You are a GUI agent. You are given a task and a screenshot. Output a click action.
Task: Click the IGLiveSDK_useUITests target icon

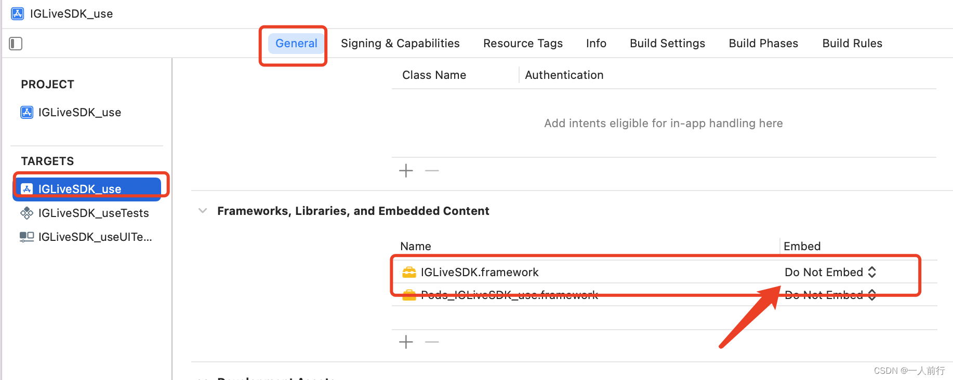pos(27,237)
